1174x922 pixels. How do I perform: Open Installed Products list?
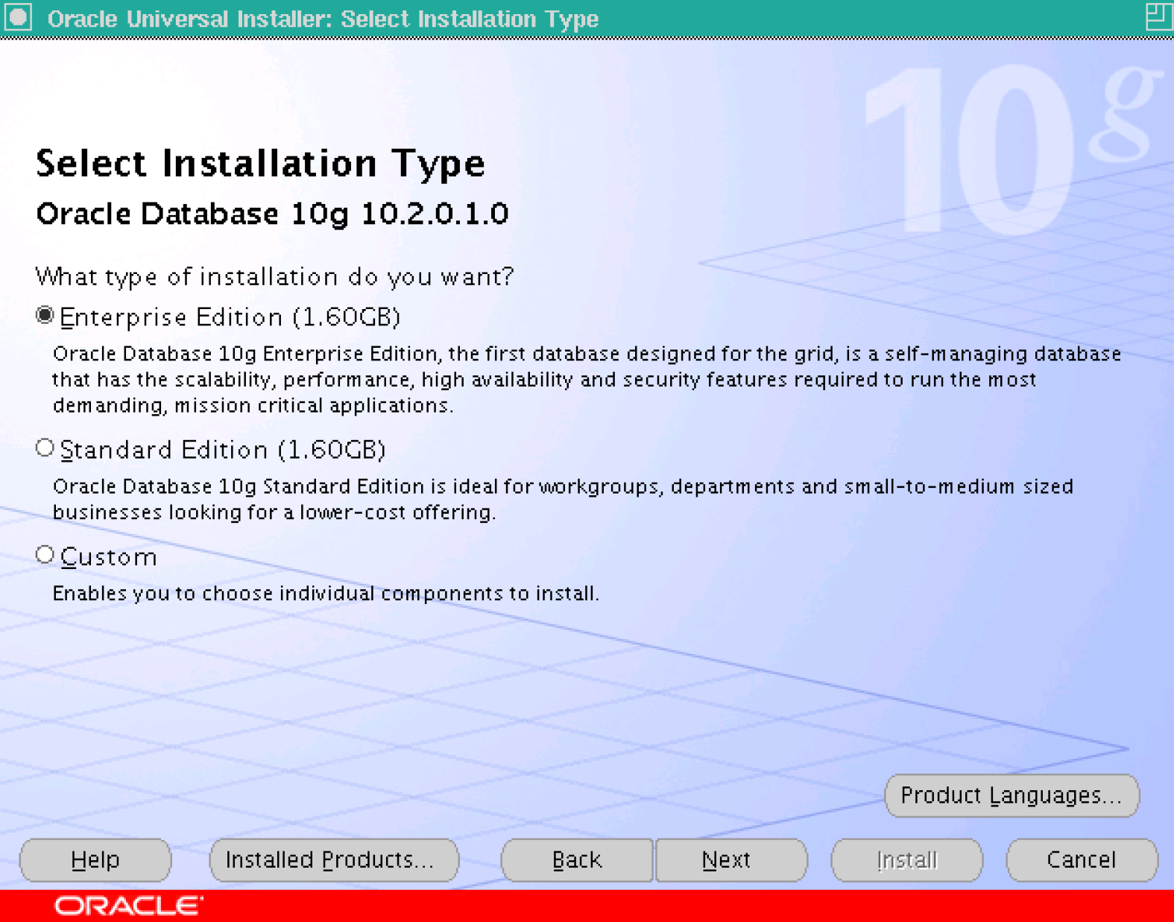click(x=334, y=860)
